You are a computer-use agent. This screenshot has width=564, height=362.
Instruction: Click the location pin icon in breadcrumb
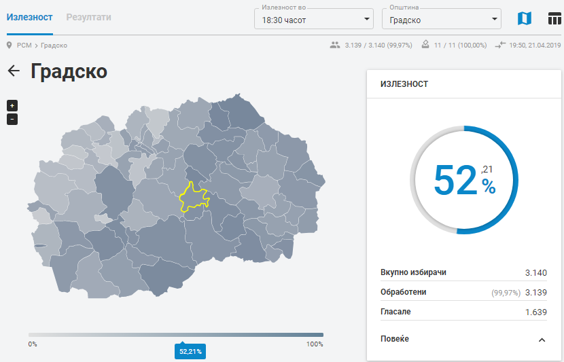10,46
